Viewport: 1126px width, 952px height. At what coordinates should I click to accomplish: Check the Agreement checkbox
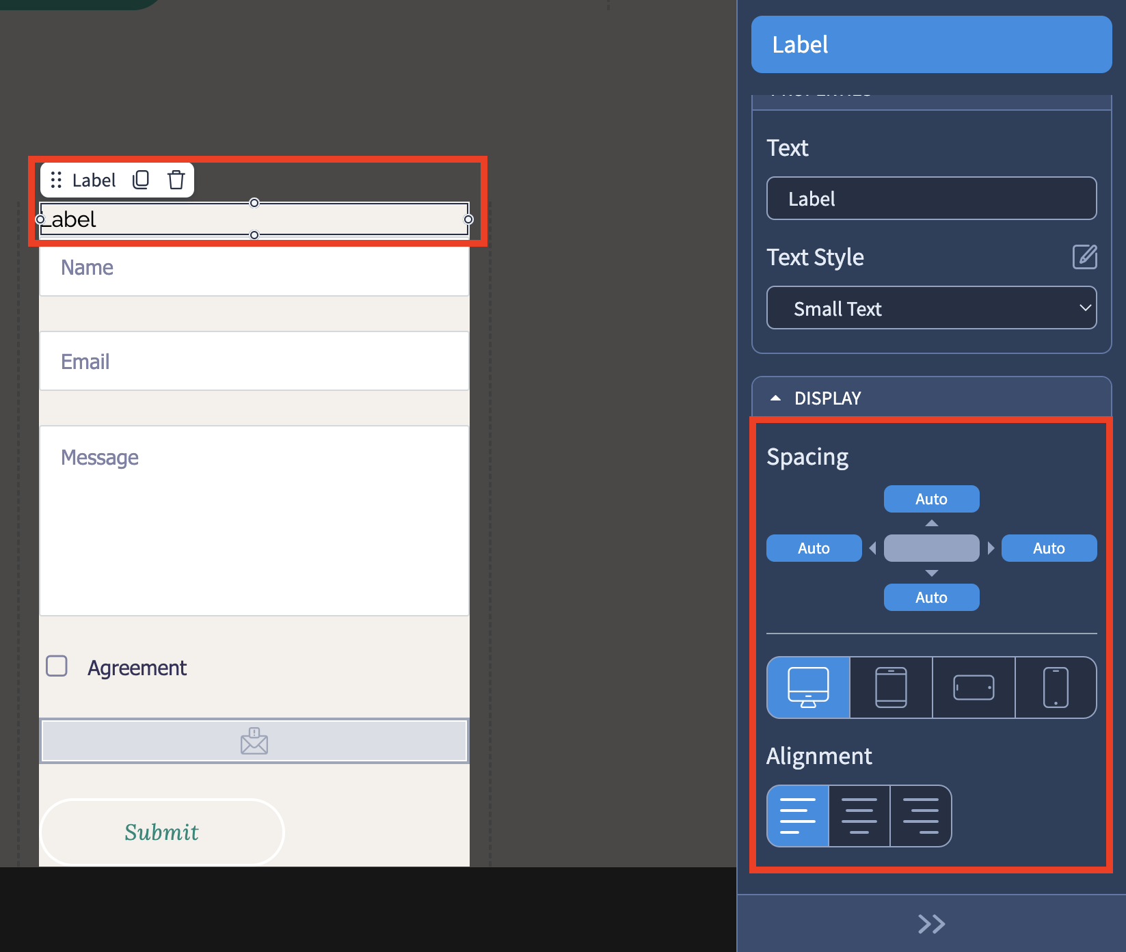(x=57, y=666)
